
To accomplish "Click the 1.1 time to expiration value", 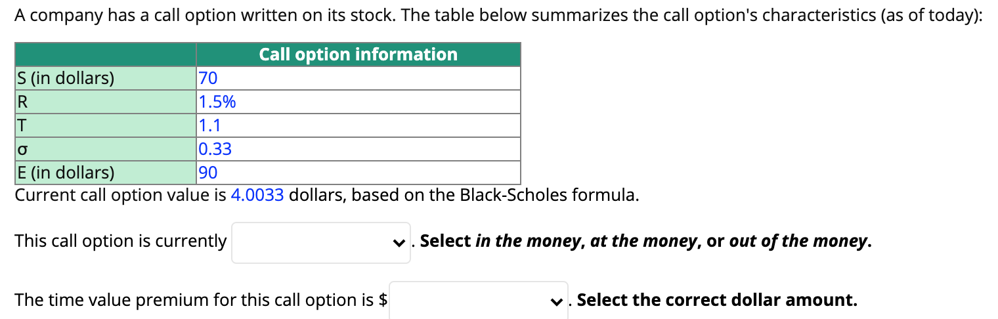I will coord(209,125).
